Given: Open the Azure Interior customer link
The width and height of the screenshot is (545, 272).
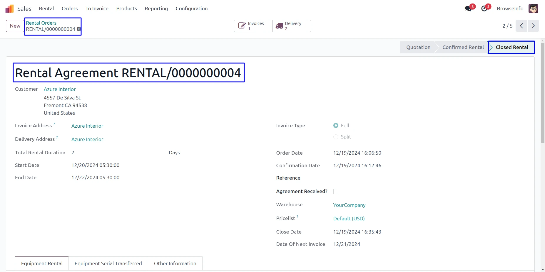Looking at the screenshot, I should point(60,89).
